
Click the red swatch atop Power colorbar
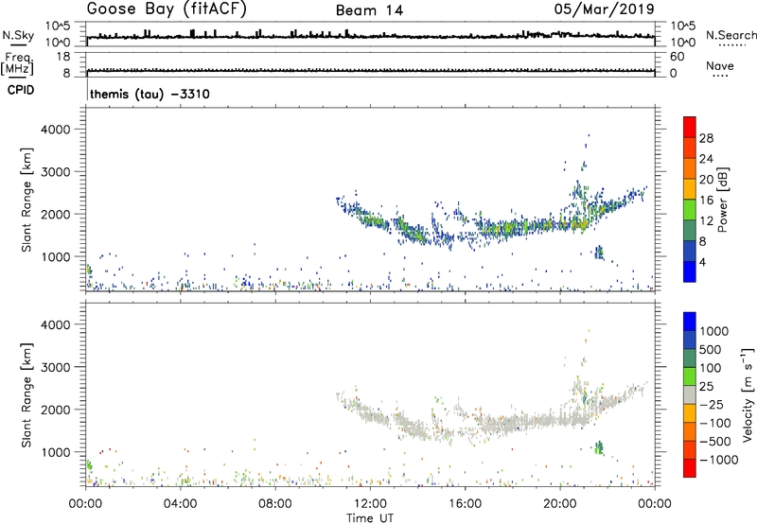tap(690, 127)
